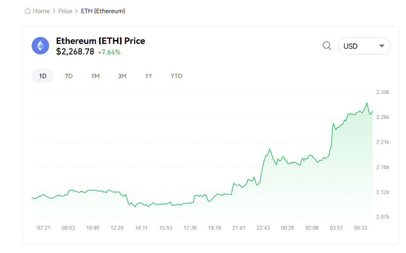Click the Home house icon in breadcrumb
406x253 pixels.
click(28, 11)
